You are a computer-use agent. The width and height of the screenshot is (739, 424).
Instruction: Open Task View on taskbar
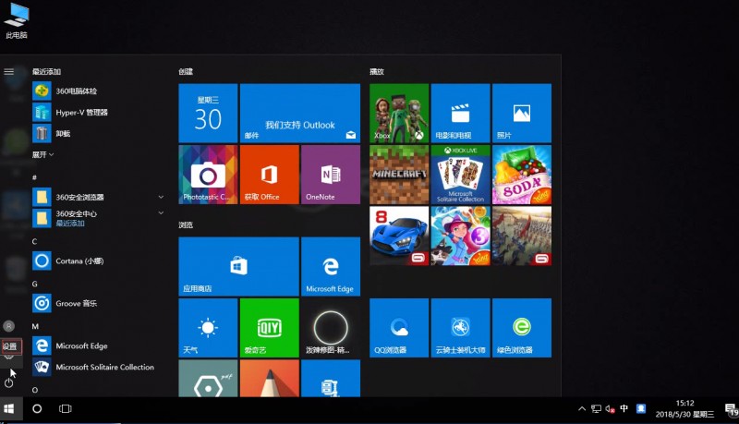point(65,409)
